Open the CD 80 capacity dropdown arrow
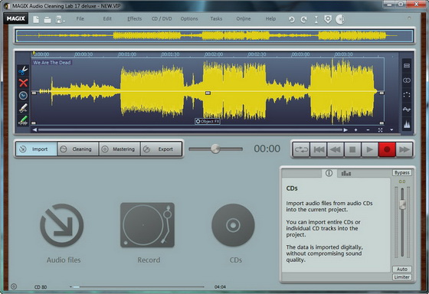Image resolution: width=429 pixels, height=294 pixels. pos(70,287)
